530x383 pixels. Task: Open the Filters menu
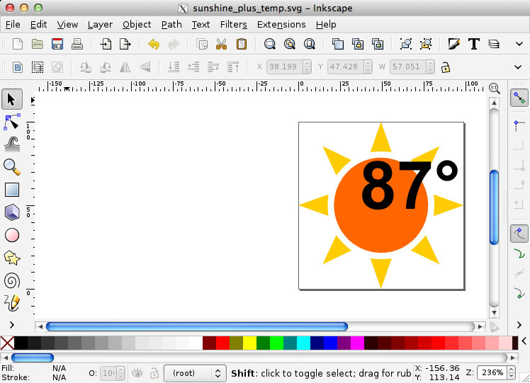[234, 25]
